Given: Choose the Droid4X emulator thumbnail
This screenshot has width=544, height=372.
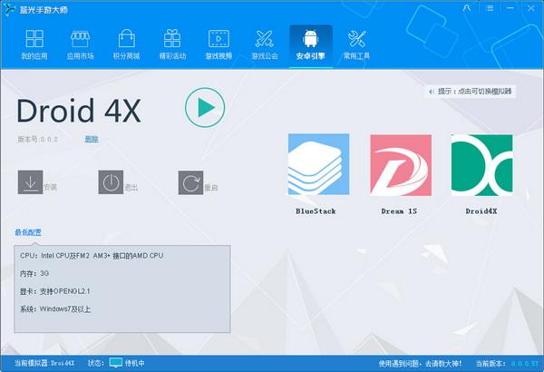Looking at the screenshot, I should 481,165.
